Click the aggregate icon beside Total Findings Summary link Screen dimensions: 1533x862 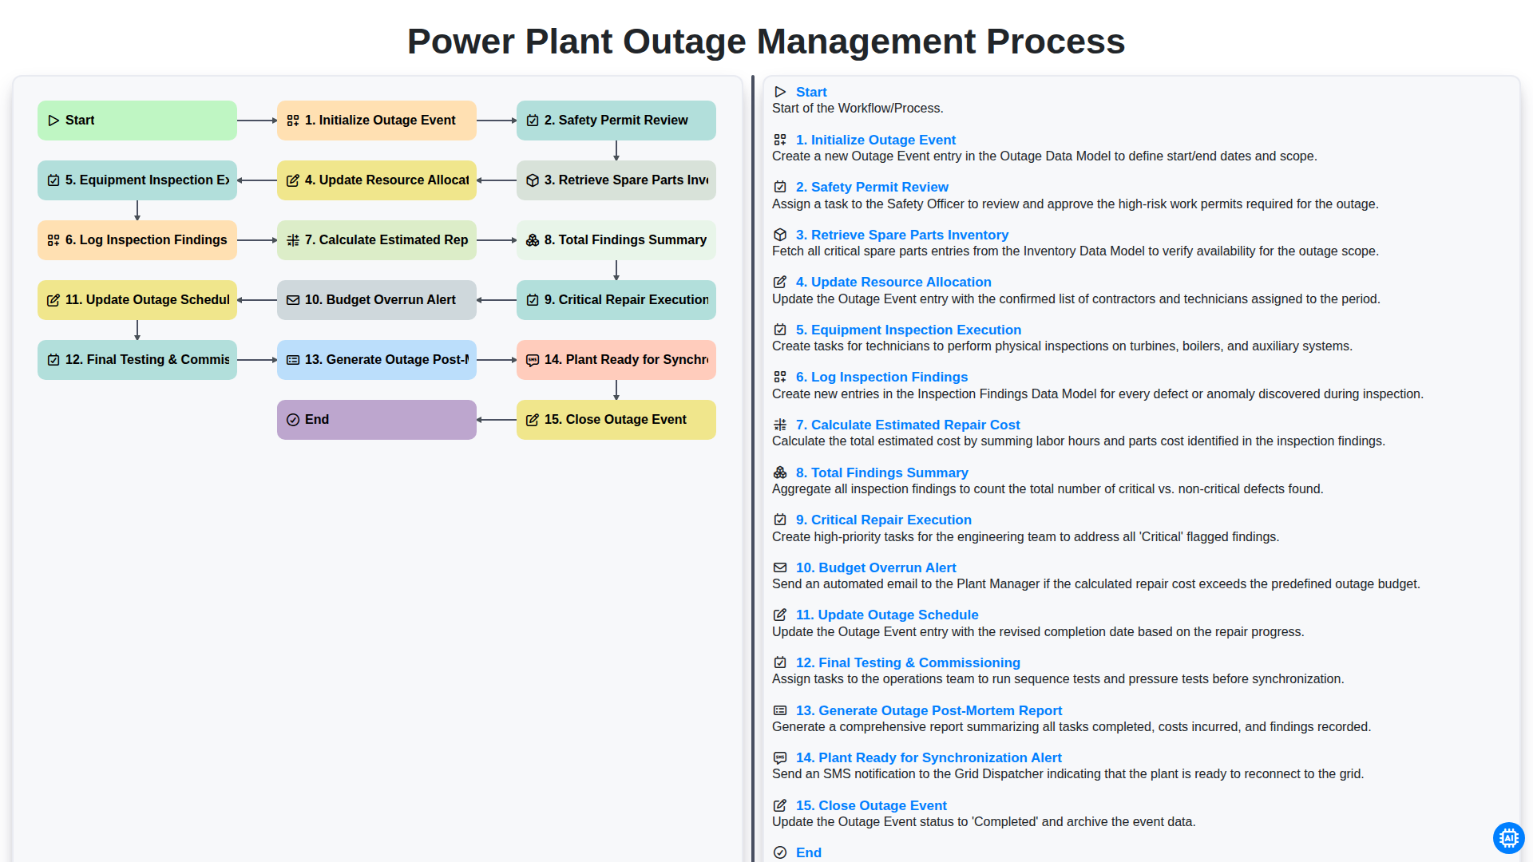tap(780, 473)
